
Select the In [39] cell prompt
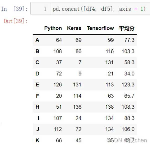point(14,9)
